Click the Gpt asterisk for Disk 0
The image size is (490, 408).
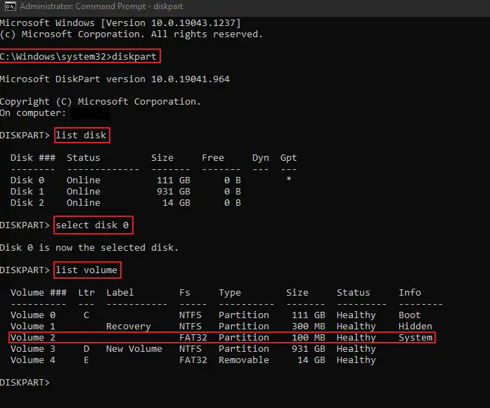pyautogui.click(x=289, y=179)
